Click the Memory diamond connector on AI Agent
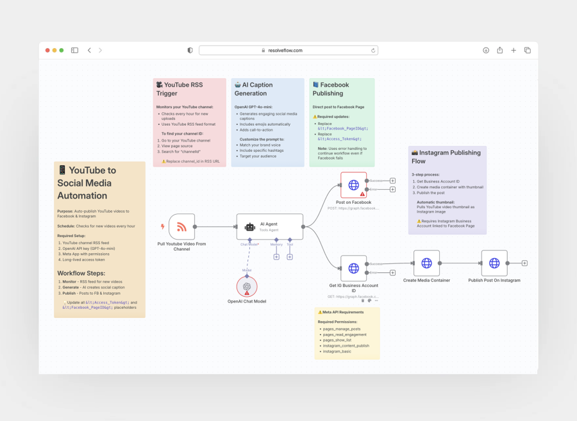Image resolution: width=577 pixels, height=421 pixels. tap(276, 240)
